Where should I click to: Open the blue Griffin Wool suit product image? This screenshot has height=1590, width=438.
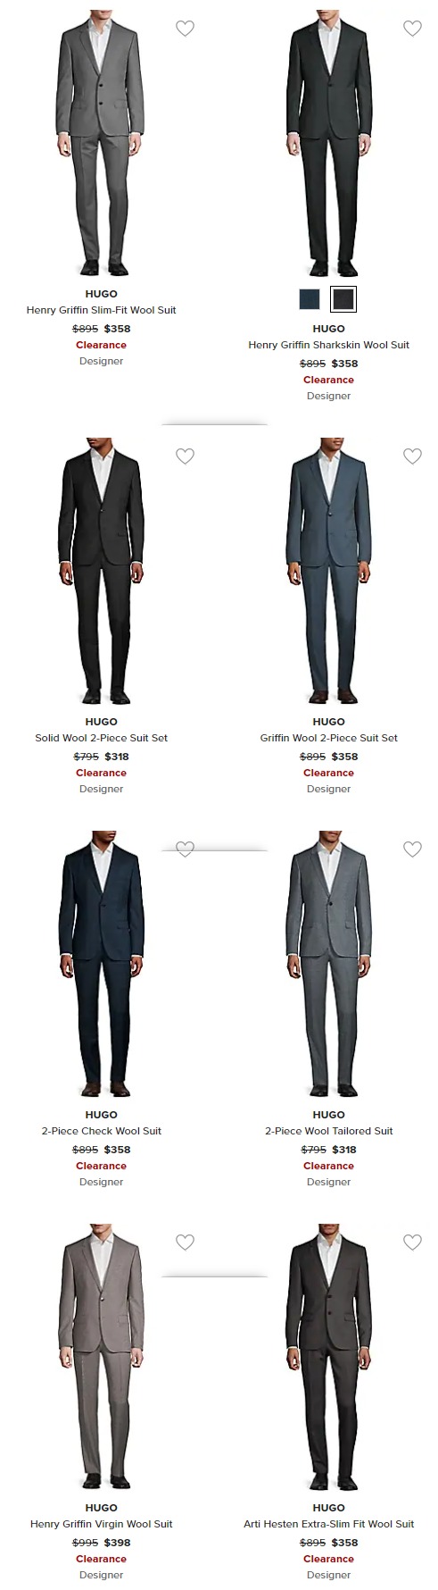(328, 572)
